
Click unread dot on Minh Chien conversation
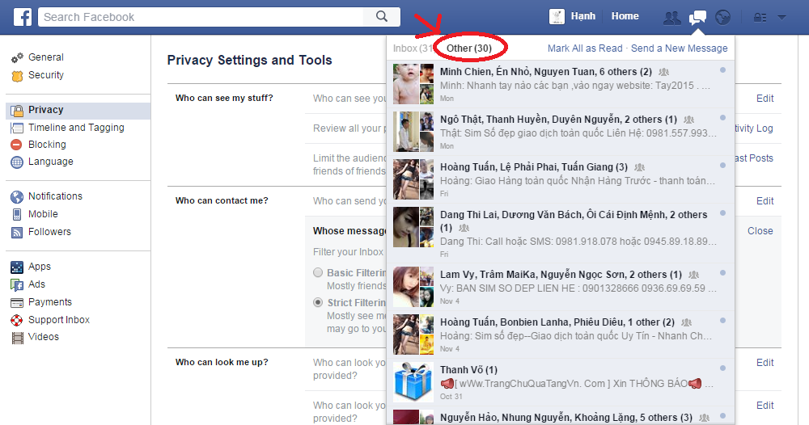pyautogui.click(x=722, y=70)
